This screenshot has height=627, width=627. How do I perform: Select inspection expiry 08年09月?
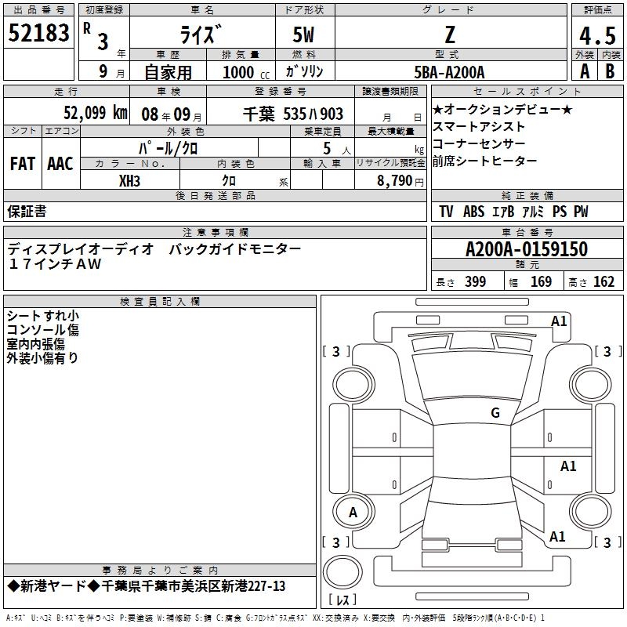[172, 114]
